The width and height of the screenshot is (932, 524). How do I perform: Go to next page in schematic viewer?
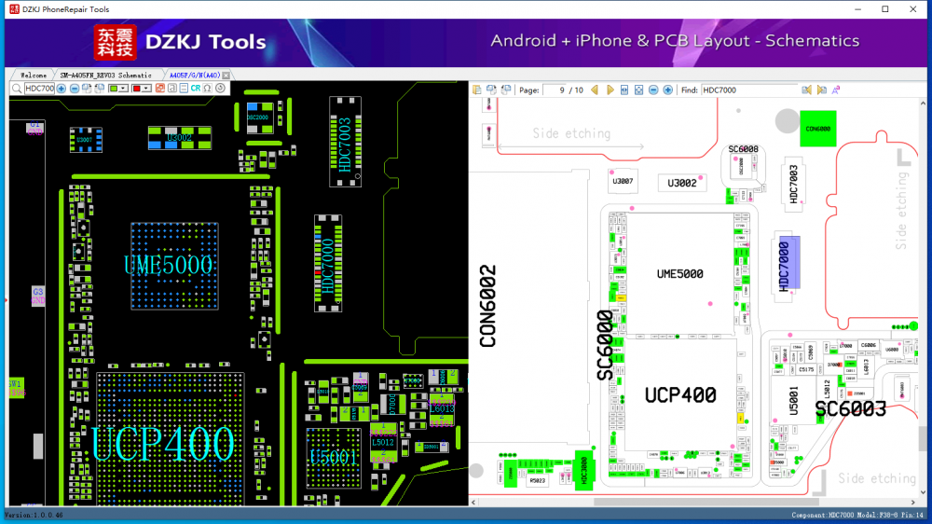pos(610,90)
